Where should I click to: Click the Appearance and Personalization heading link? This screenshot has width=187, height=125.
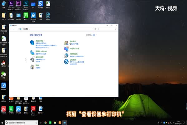point(74,48)
